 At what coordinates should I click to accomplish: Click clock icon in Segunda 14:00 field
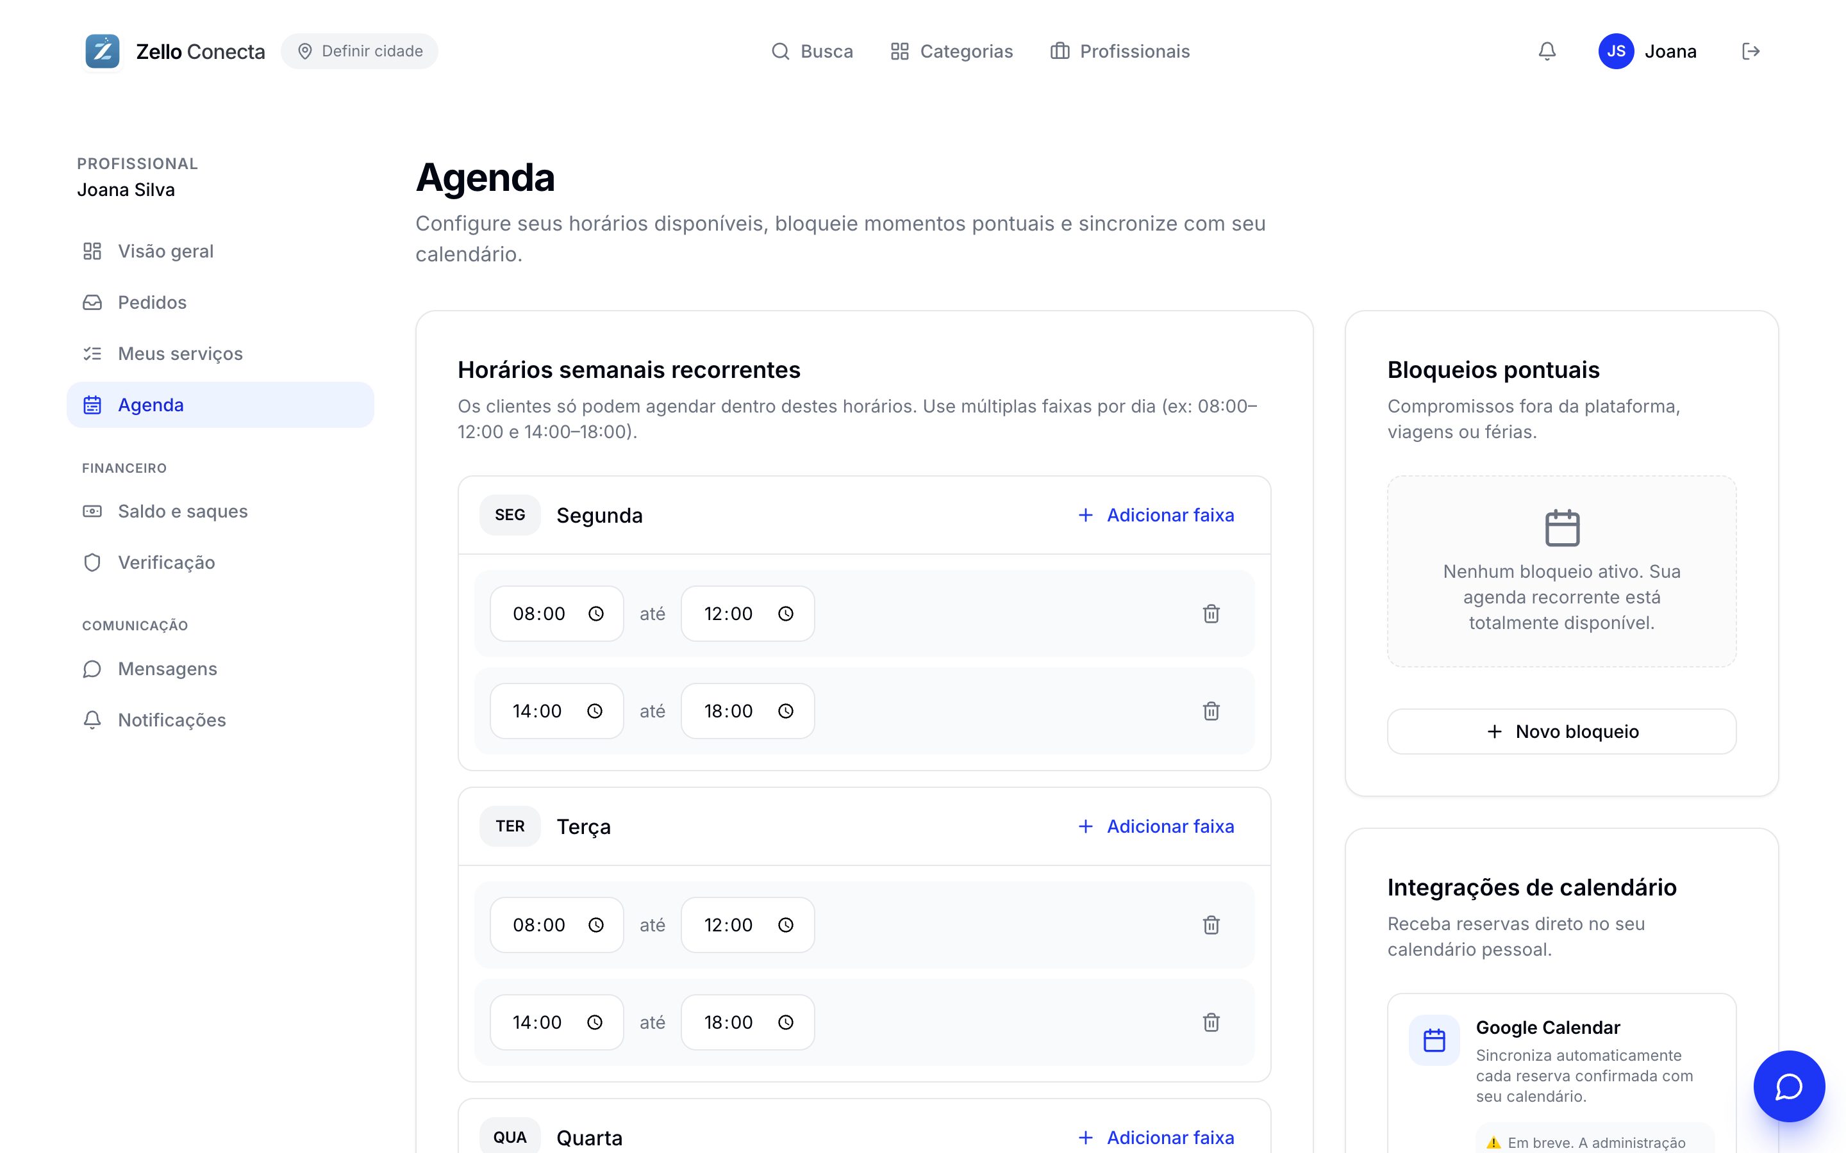[594, 711]
